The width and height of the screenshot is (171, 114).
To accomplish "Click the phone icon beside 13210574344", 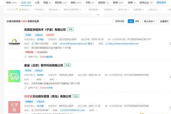I will point(32,110).
